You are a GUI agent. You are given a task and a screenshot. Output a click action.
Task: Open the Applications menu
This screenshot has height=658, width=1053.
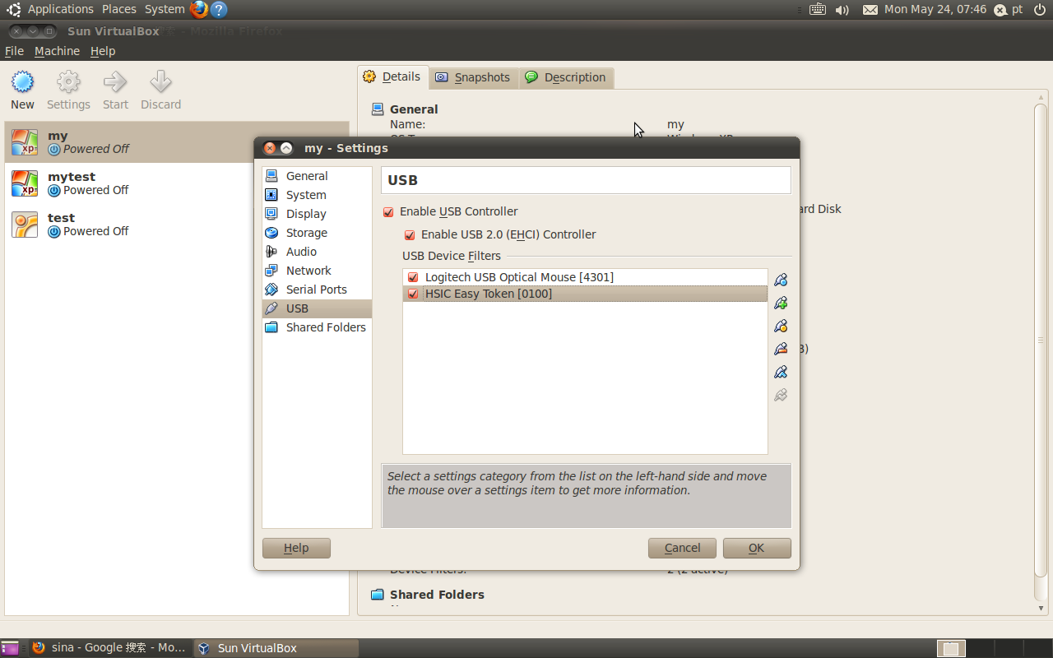tap(60, 9)
